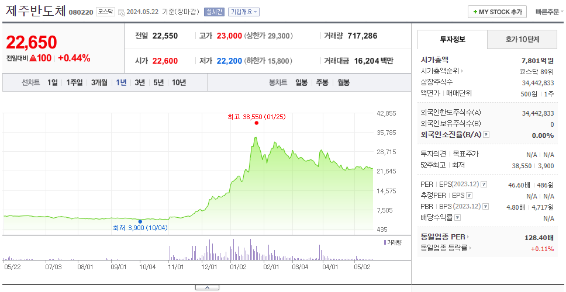Click the 01/02 date on the chart axis

pyautogui.click(x=238, y=267)
